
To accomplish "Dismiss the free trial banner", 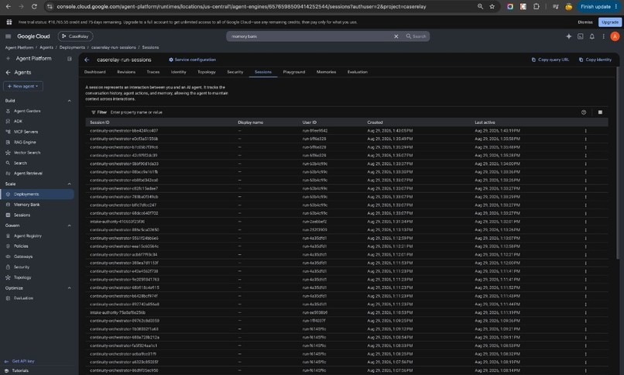I will [585, 22].
